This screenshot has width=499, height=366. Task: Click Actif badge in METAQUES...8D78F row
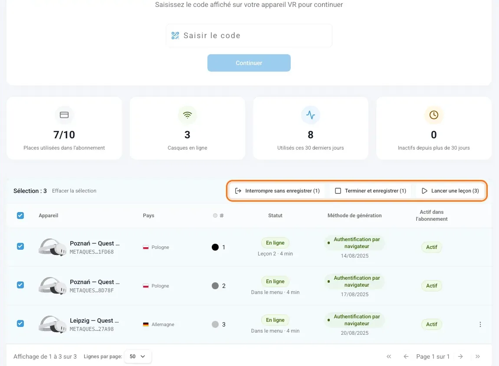click(432, 285)
